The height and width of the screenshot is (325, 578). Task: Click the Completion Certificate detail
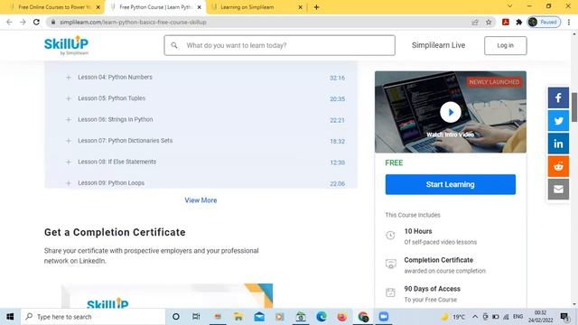[x=435, y=265]
